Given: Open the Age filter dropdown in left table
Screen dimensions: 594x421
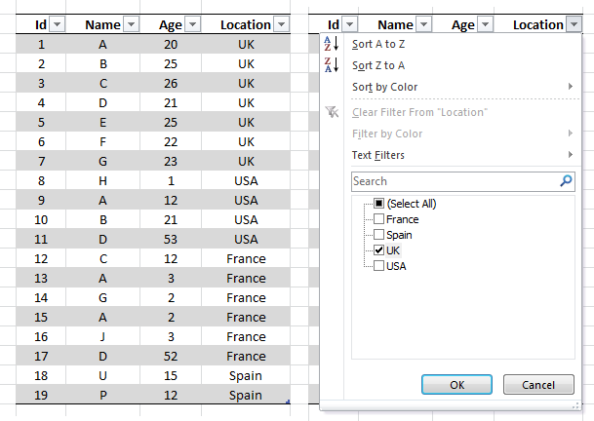Looking at the screenshot, I should point(192,24).
